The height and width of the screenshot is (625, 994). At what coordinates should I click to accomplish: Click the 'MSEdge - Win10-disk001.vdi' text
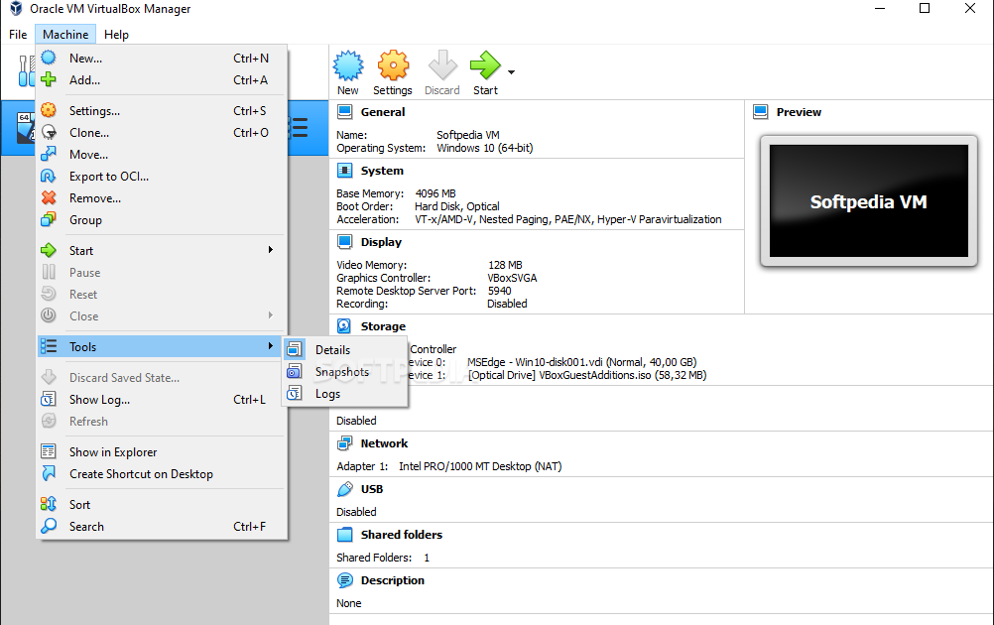coord(535,362)
